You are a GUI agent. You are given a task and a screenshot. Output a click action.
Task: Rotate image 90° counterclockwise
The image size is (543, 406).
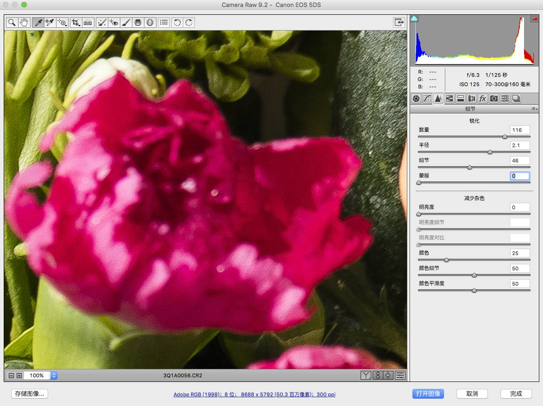(177, 23)
